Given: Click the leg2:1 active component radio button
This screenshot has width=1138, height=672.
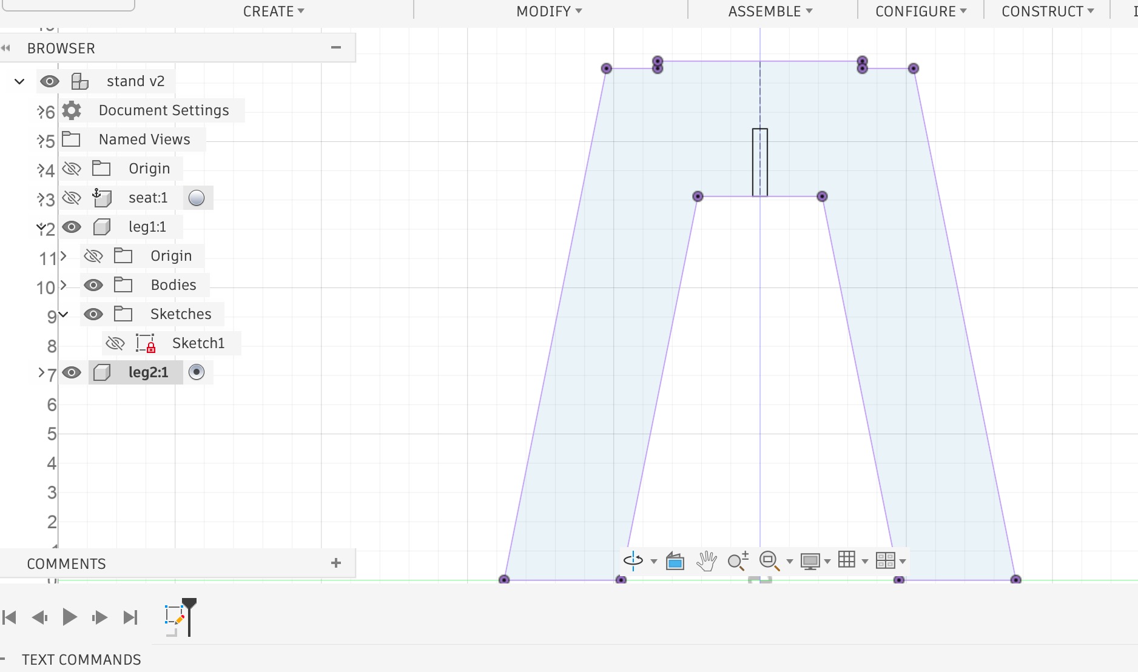Looking at the screenshot, I should [x=197, y=372].
